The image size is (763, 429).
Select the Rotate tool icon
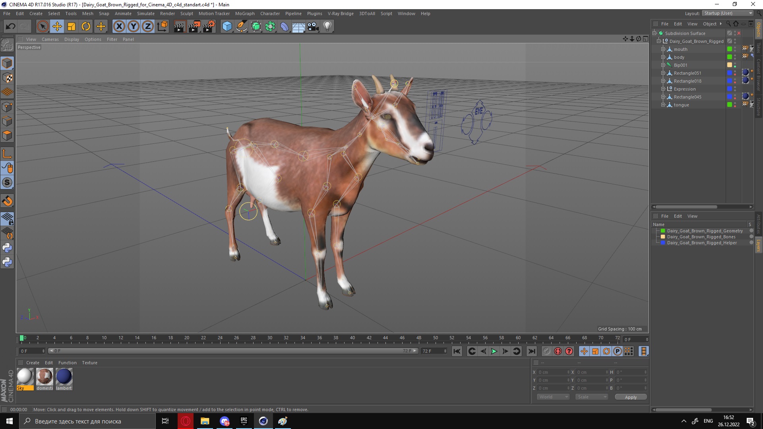[x=85, y=26]
